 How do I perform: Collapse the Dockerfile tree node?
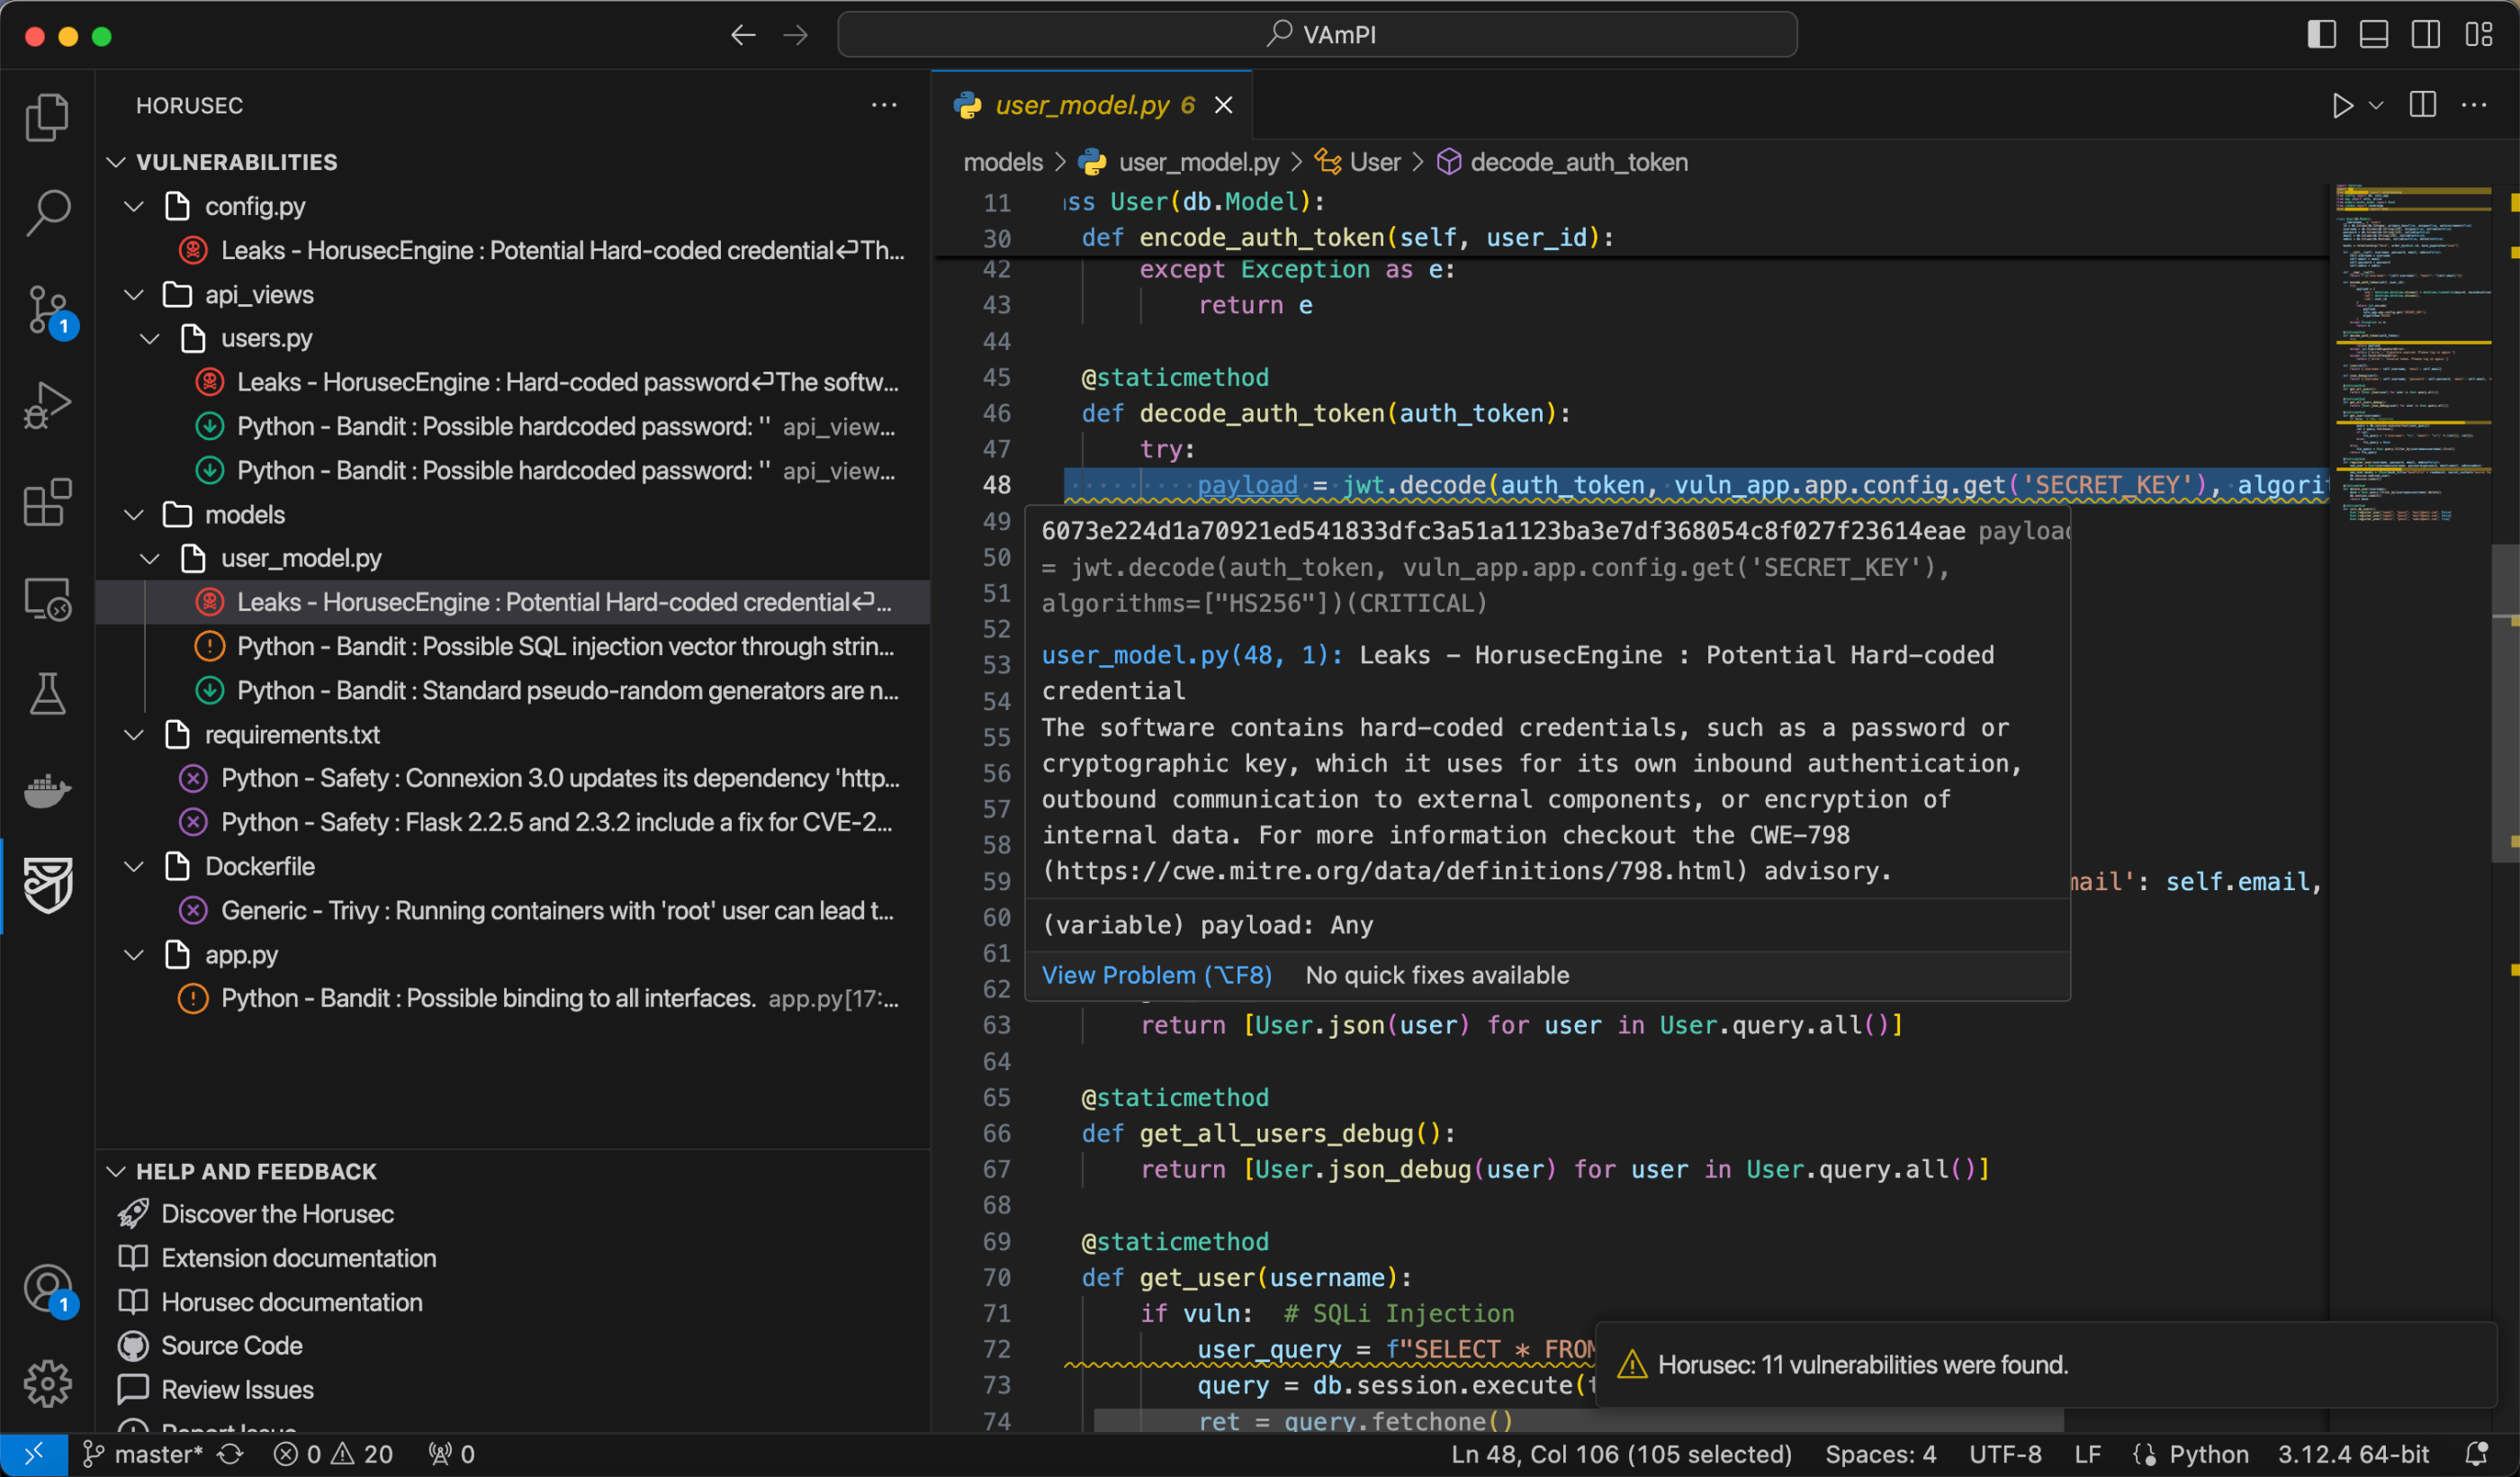133,867
